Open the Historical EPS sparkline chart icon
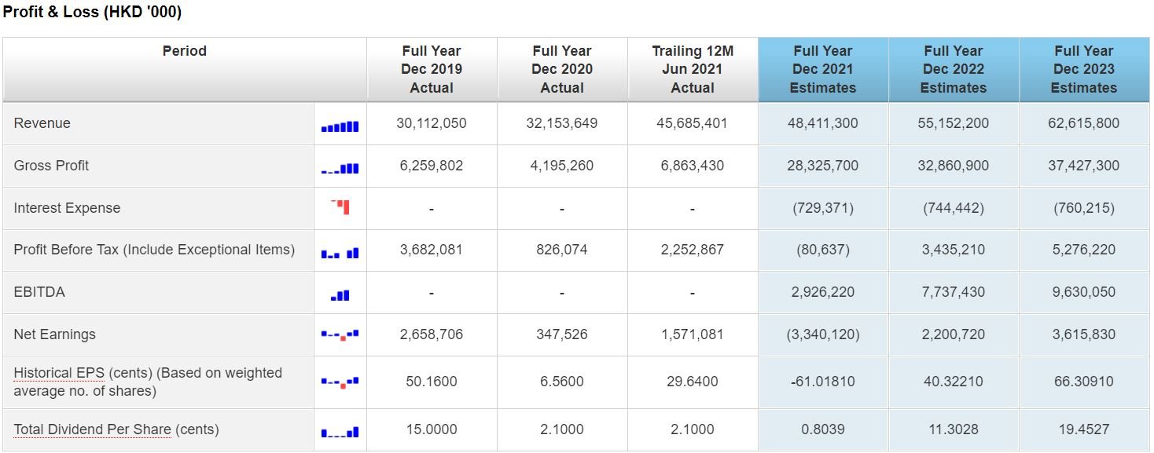This screenshot has width=1154, height=453. tap(340, 383)
